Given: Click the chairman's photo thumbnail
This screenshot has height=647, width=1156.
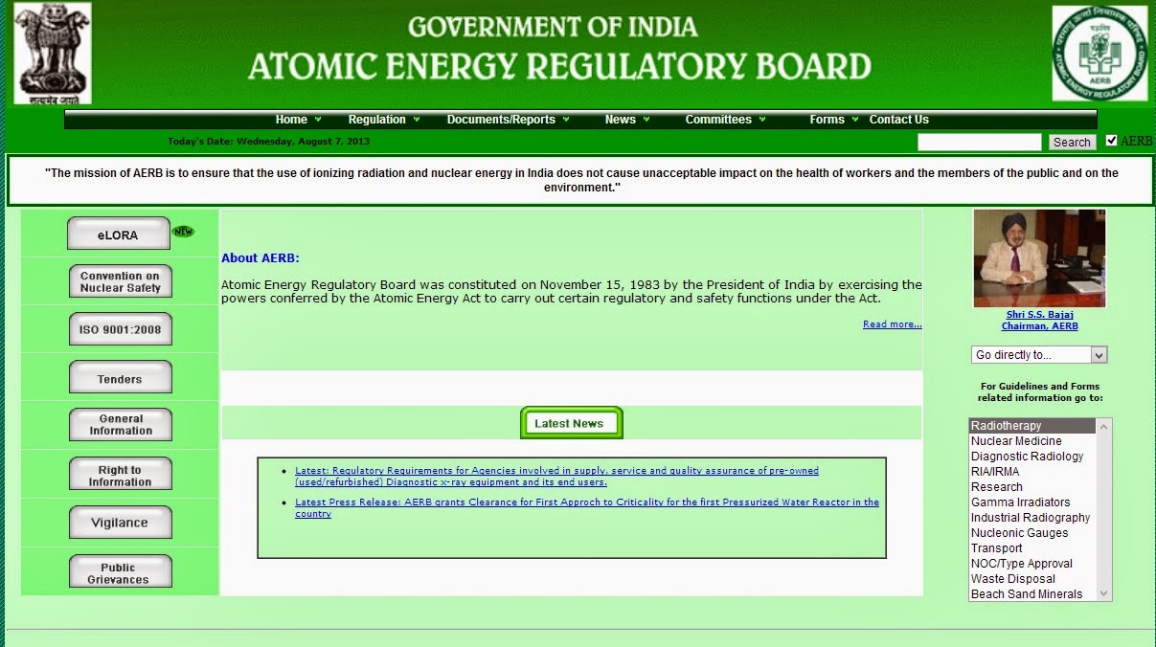Looking at the screenshot, I should pos(1039,258).
